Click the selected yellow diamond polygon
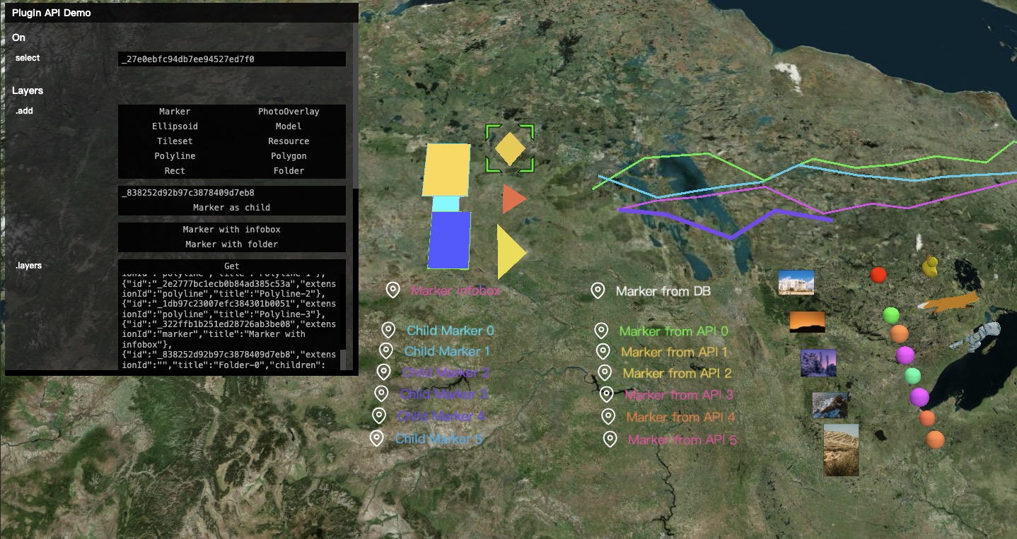1017x539 pixels. (x=509, y=148)
